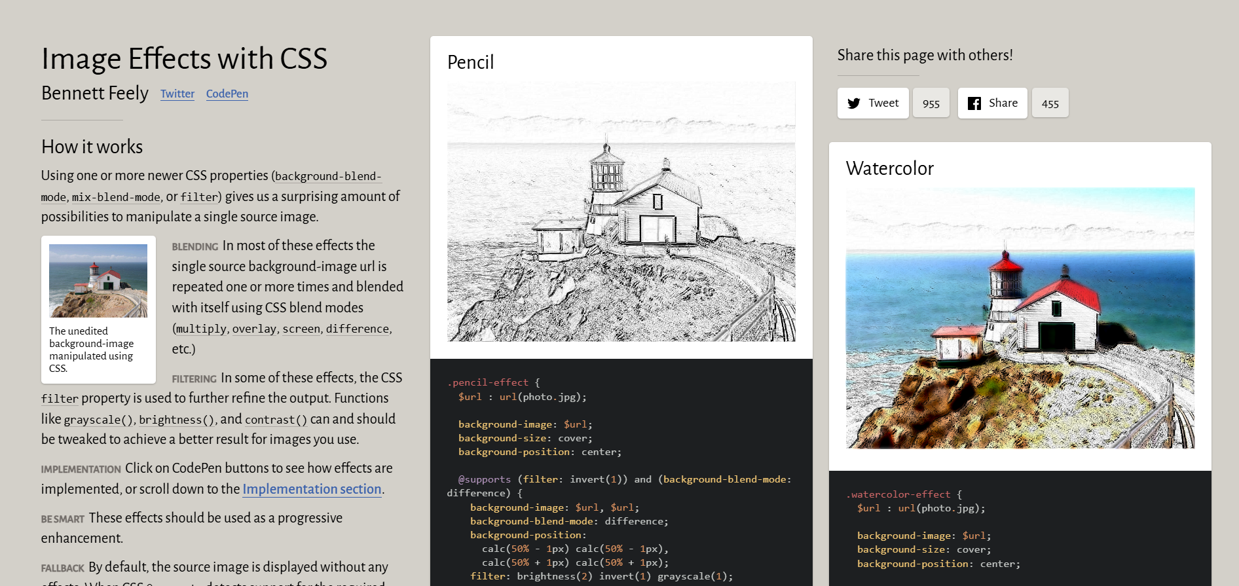
Task: Select the Pencil effect lighthouse image
Action: (621, 211)
